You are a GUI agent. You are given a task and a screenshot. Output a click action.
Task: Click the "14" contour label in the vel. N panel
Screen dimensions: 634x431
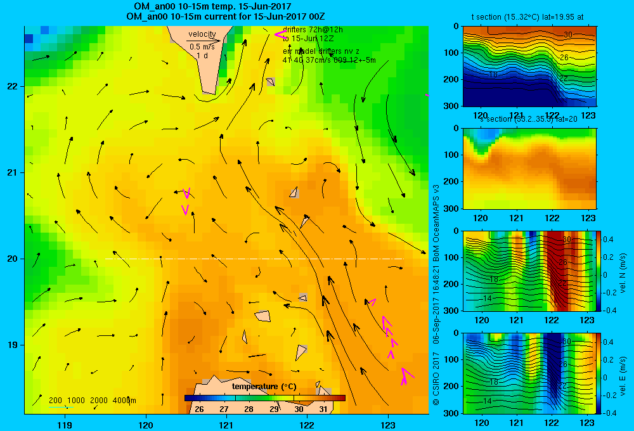coord(488,299)
